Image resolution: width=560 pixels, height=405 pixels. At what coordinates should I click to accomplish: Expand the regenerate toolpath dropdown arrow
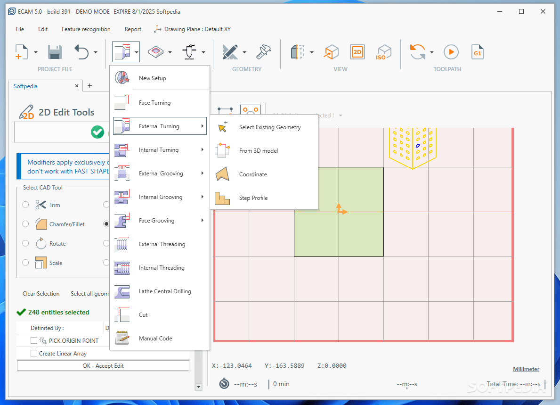point(432,52)
